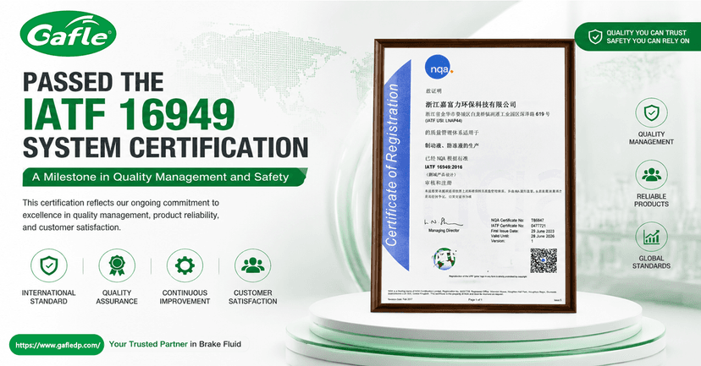
Task: Click the 'GLOBAL STANDARDS' label
Action: pyautogui.click(x=651, y=262)
